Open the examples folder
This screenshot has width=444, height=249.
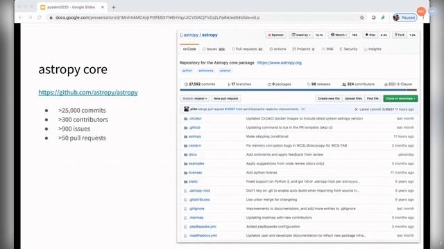pyautogui.click(x=196, y=164)
